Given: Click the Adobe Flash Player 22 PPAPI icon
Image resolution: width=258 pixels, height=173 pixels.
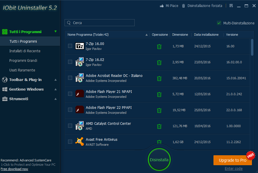Looking at the screenshot, I should pos(80,109).
